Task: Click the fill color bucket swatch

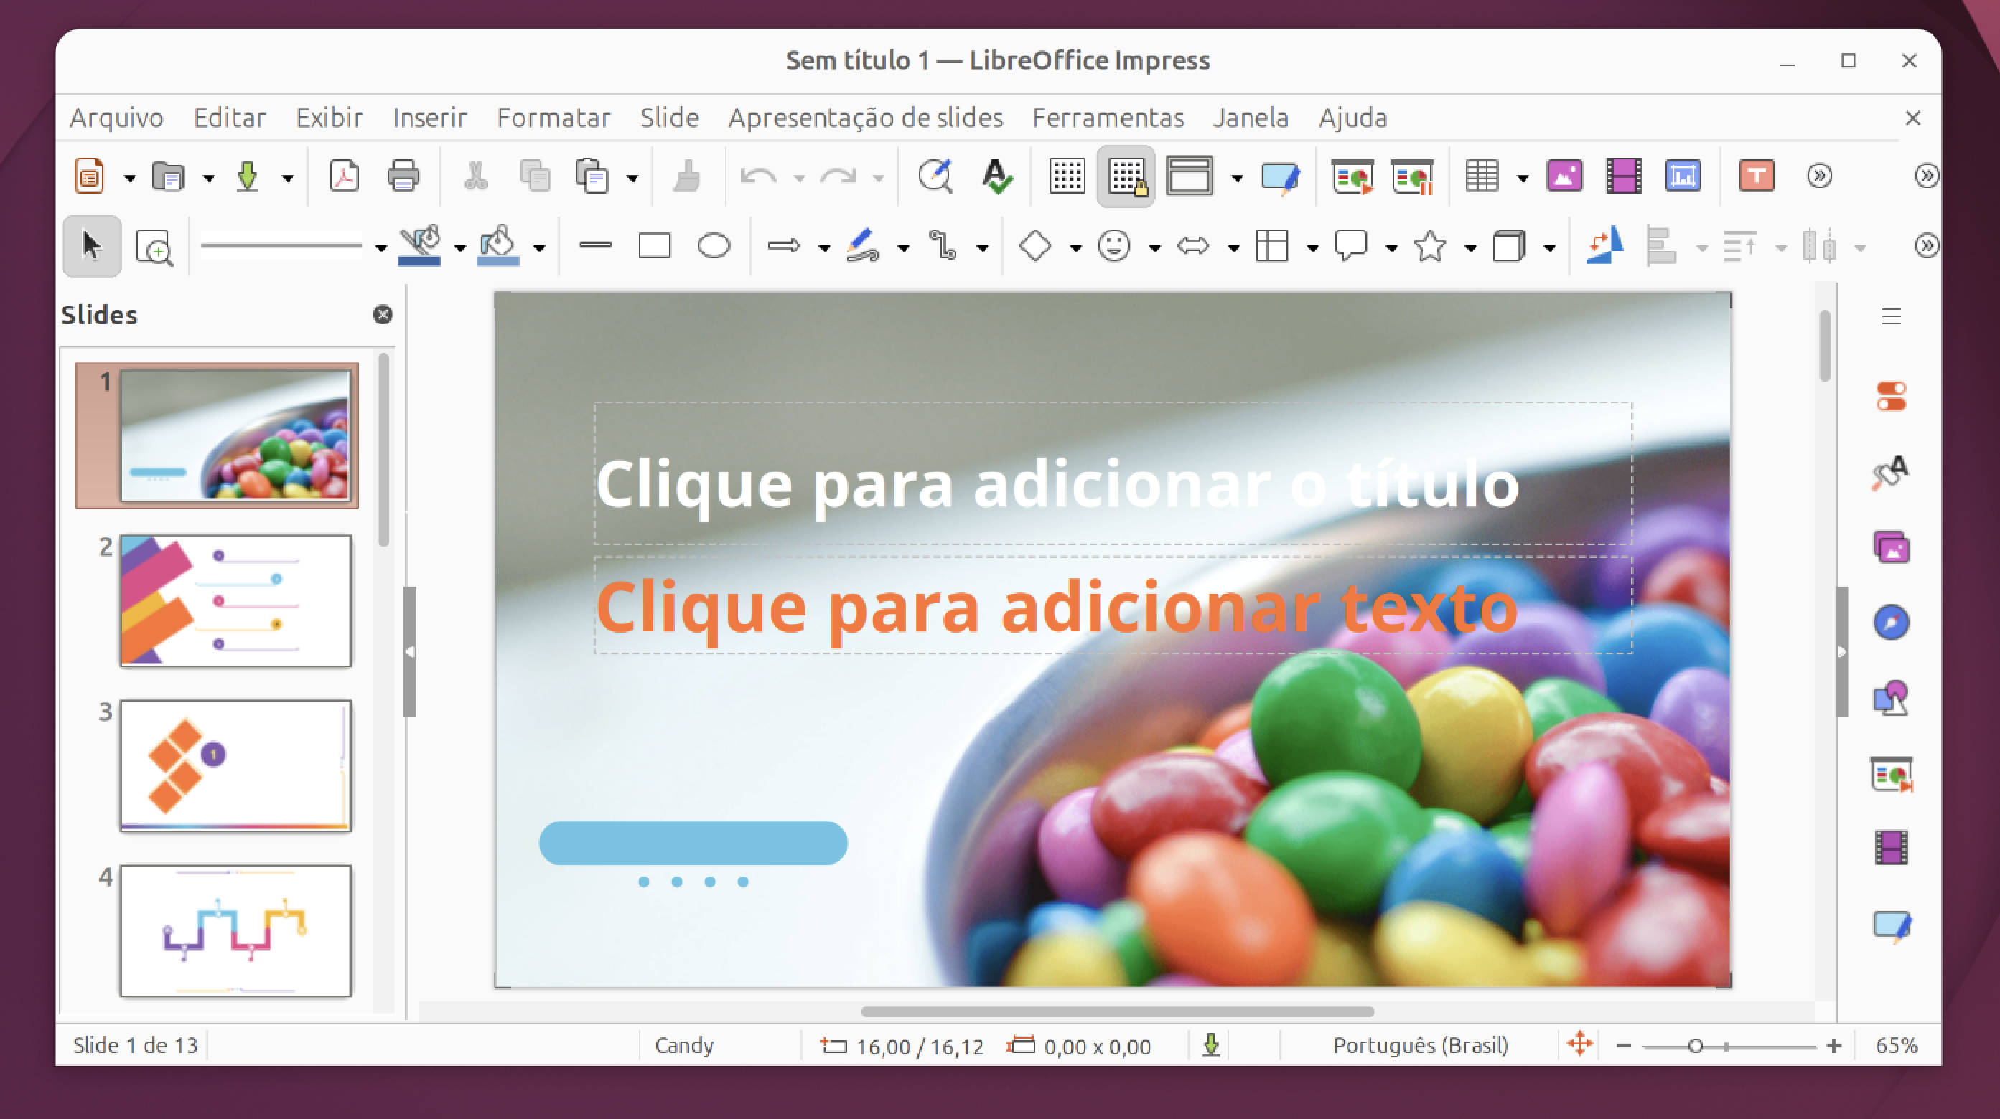Action: click(x=497, y=246)
